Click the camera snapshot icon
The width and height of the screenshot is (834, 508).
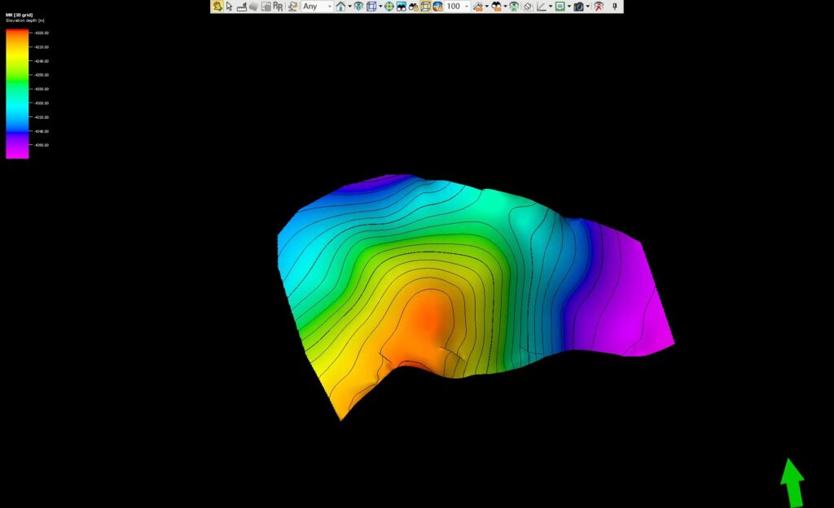tap(578, 7)
